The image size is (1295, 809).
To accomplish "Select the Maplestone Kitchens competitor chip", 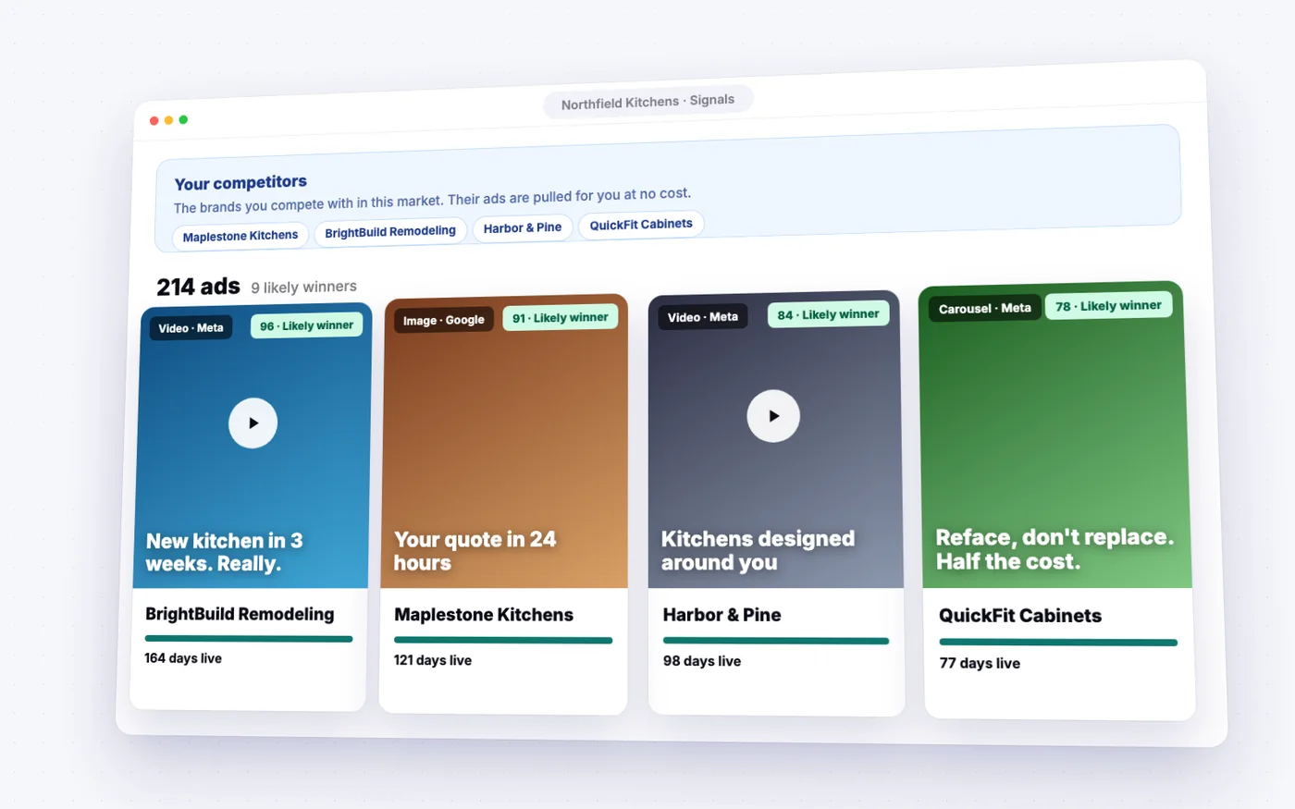I will [240, 236].
